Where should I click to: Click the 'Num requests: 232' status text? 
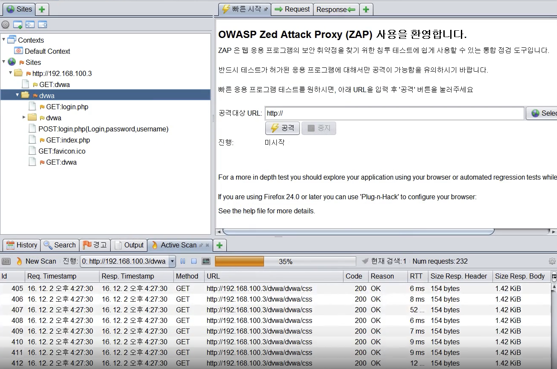pyautogui.click(x=440, y=261)
